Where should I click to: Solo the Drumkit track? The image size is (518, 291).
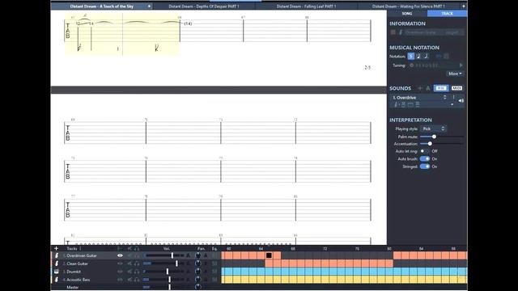click(137, 272)
